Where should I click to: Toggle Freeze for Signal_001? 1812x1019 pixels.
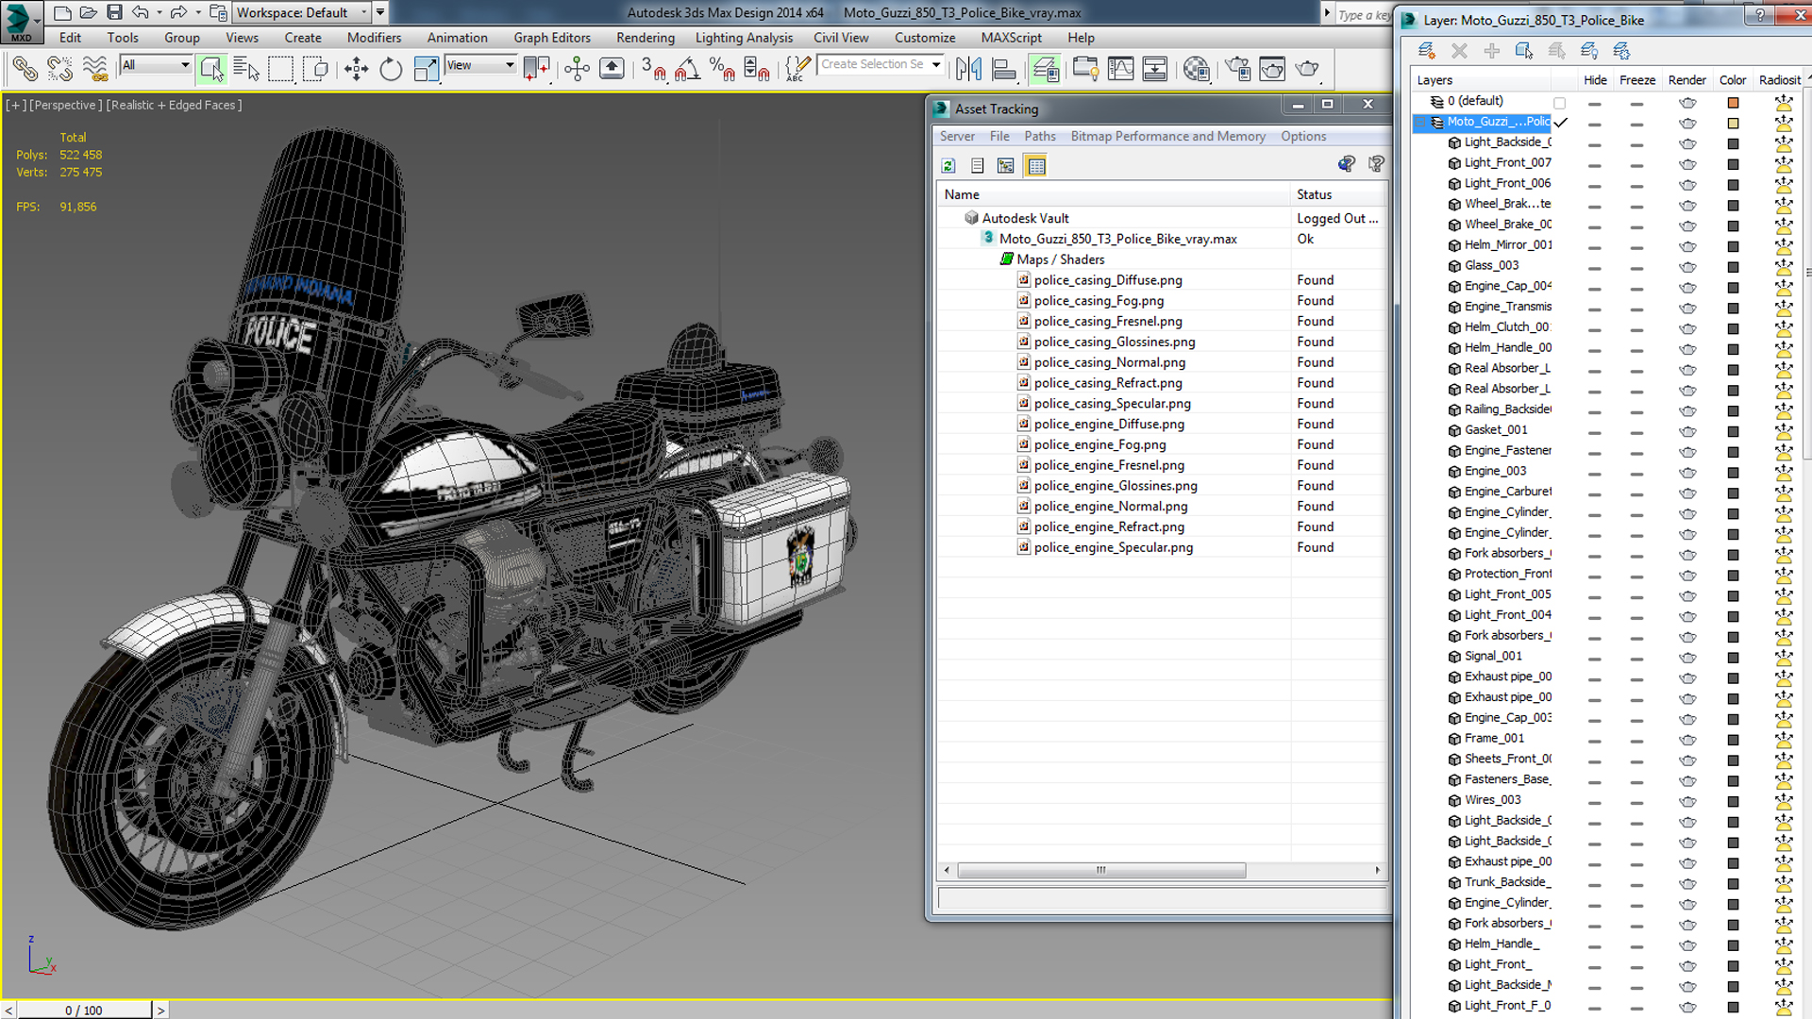(x=1636, y=658)
